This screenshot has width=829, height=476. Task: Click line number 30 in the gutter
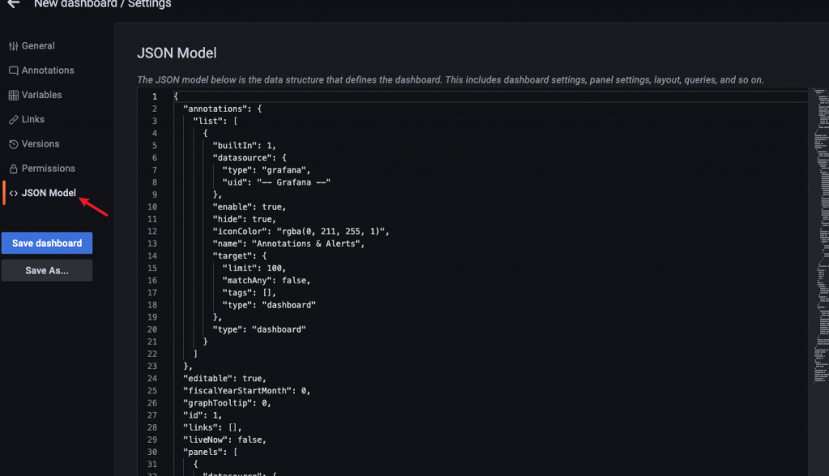point(152,452)
